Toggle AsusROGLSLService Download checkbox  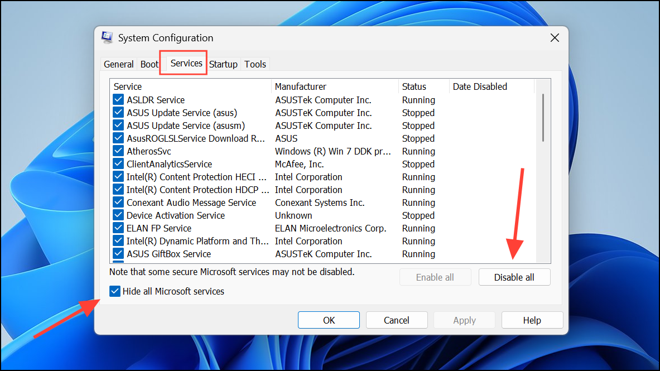click(x=118, y=138)
